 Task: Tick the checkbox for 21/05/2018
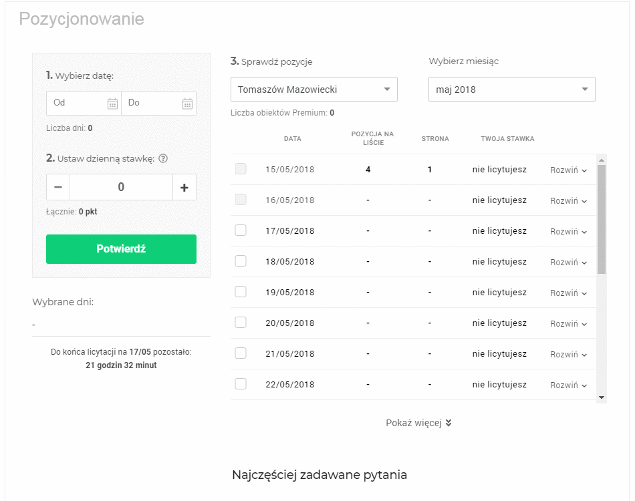point(241,353)
